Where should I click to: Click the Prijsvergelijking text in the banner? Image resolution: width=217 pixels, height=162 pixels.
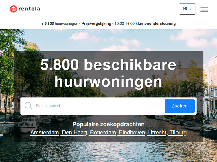click(x=96, y=24)
